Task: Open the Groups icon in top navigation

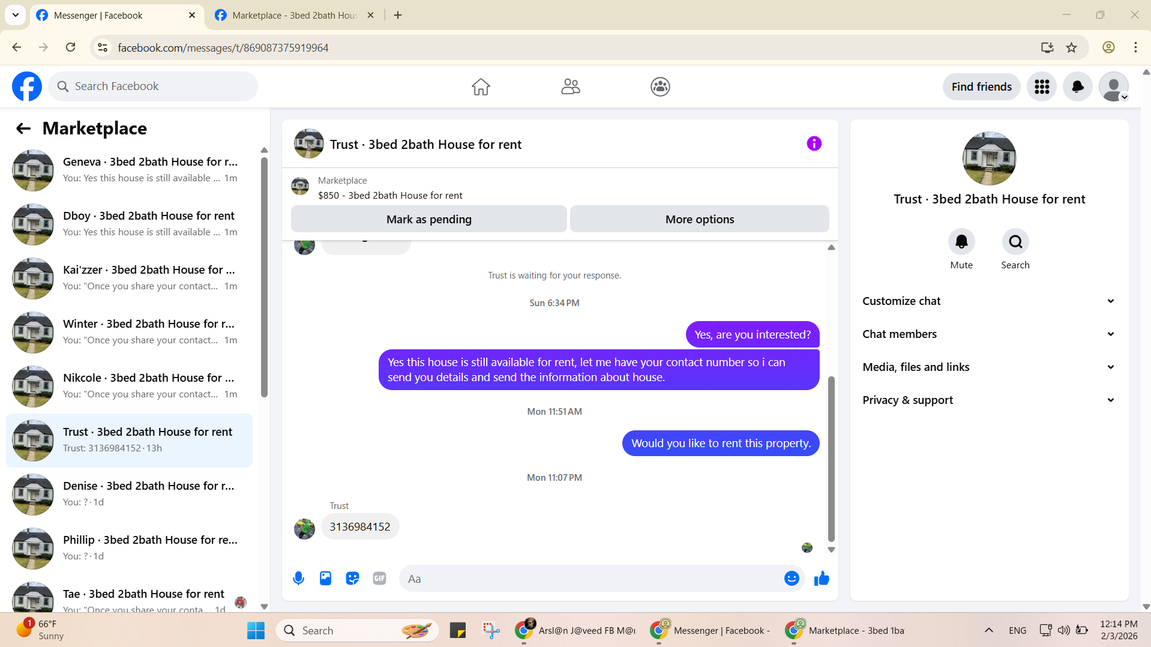Action: point(660,86)
